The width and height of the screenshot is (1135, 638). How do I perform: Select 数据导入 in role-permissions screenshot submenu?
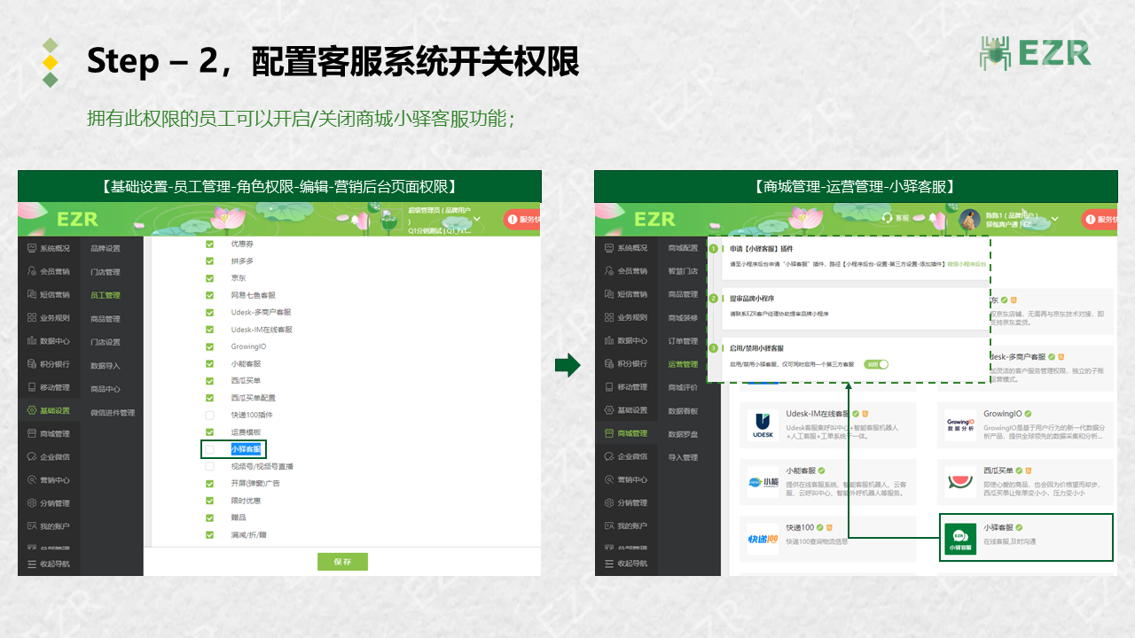coord(106,365)
